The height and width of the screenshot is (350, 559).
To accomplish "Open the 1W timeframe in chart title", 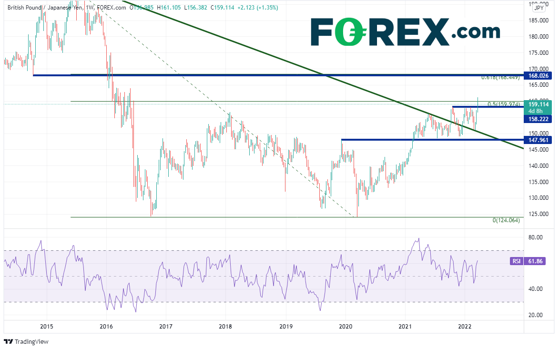I will click(x=89, y=8).
